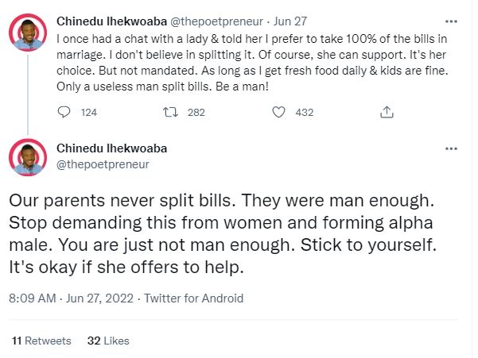Click the 282 retweet count number
The height and width of the screenshot is (358, 478).
[196, 113]
